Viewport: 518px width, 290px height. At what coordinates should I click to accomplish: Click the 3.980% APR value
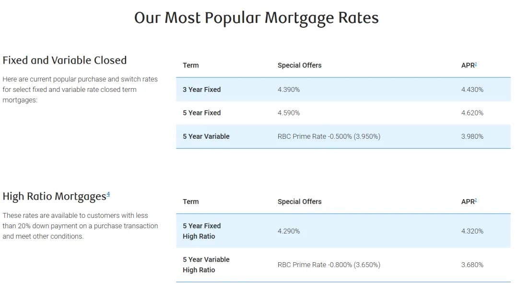point(472,136)
